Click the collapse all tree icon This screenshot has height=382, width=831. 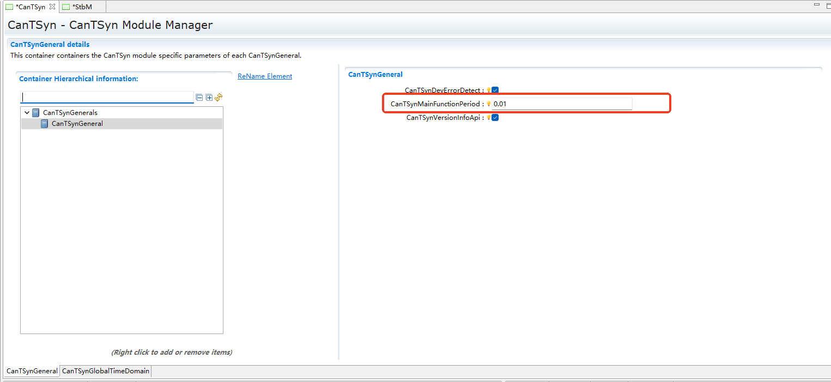(x=199, y=98)
